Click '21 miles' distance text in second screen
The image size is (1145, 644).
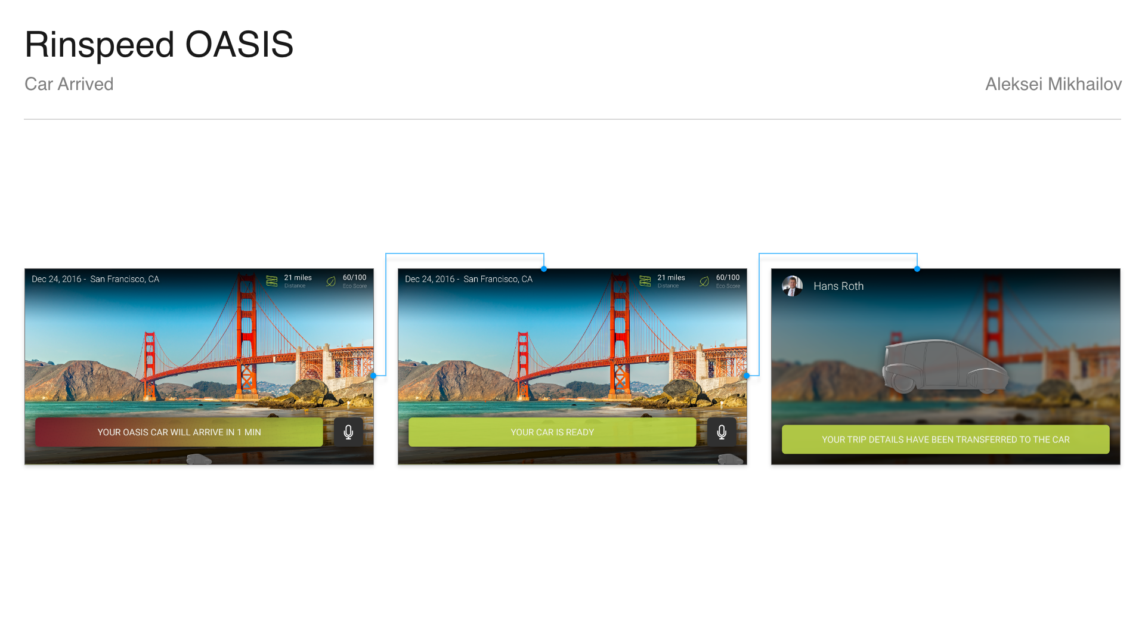[671, 277]
